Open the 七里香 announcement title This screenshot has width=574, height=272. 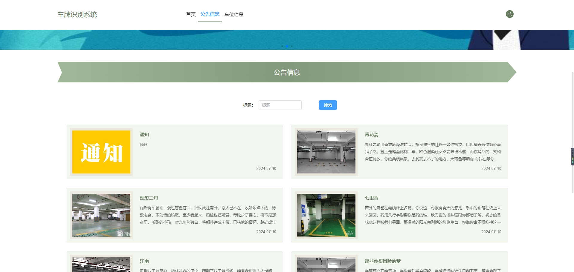click(x=372, y=198)
